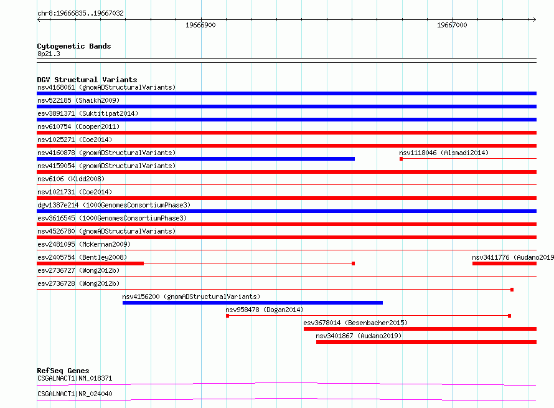The width and height of the screenshot is (554, 408).
Task: Select the nsv522185 (Shaikh2009) variant label
Action: (78, 100)
